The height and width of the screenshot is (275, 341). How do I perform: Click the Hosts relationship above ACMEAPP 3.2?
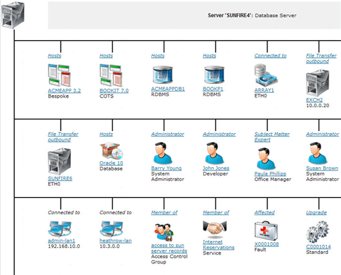point(55,56)
